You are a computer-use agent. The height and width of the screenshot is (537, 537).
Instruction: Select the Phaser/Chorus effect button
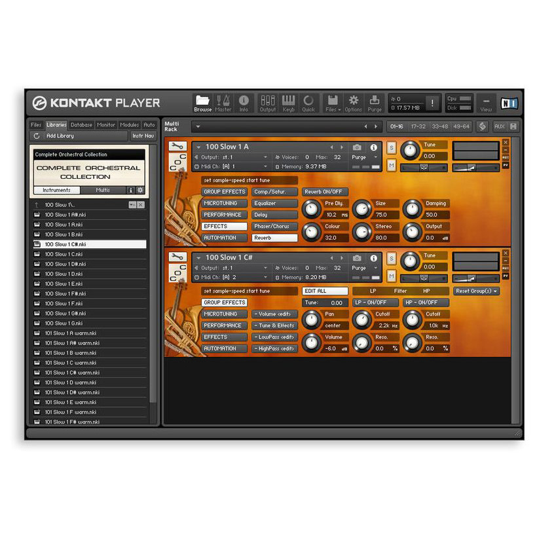[x=274, y=226]
